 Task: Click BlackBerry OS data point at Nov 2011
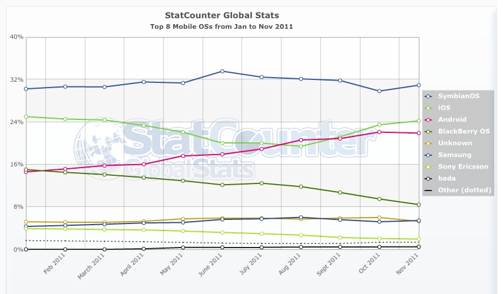[x=418, y=205]
